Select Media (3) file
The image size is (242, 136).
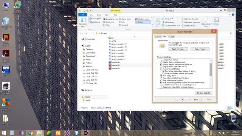click(x=115, y=68)
